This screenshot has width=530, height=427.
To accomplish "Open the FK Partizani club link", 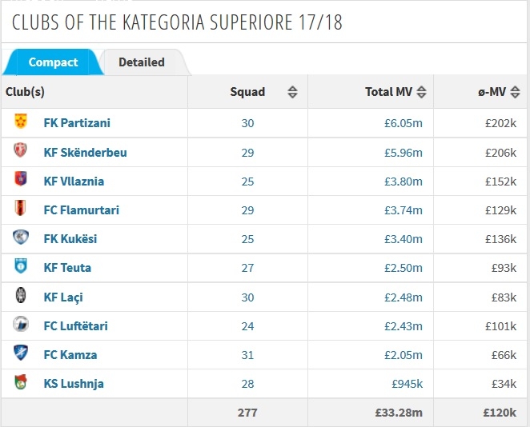I will click(x=77, y=123).
